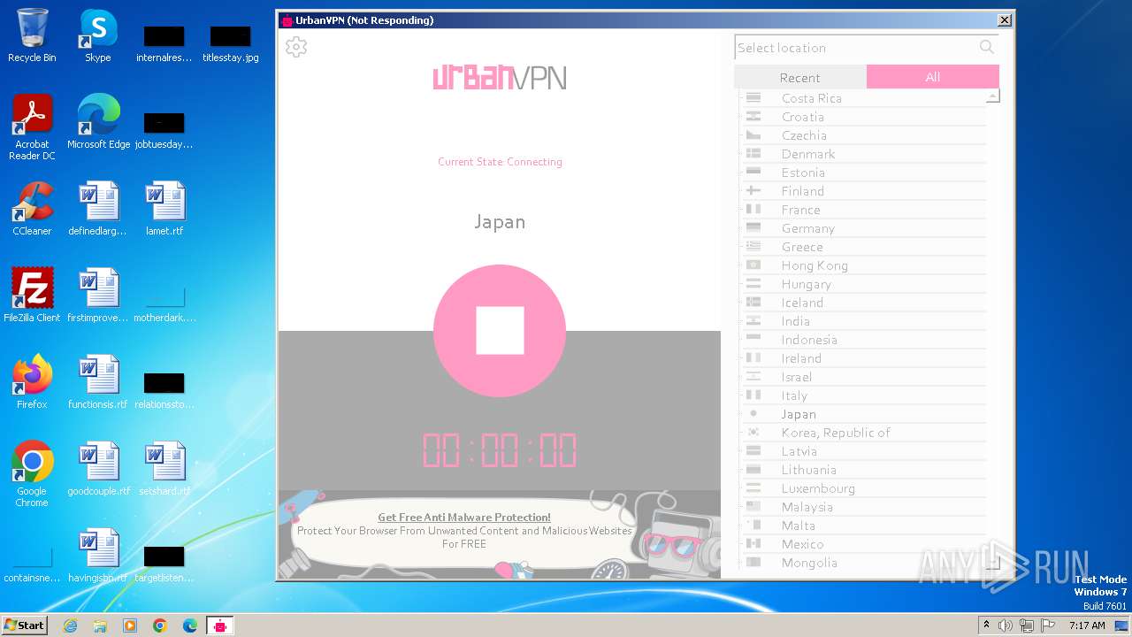Open Firefox desktop shortcut
1132x637 pixels.
pos(32,382)
